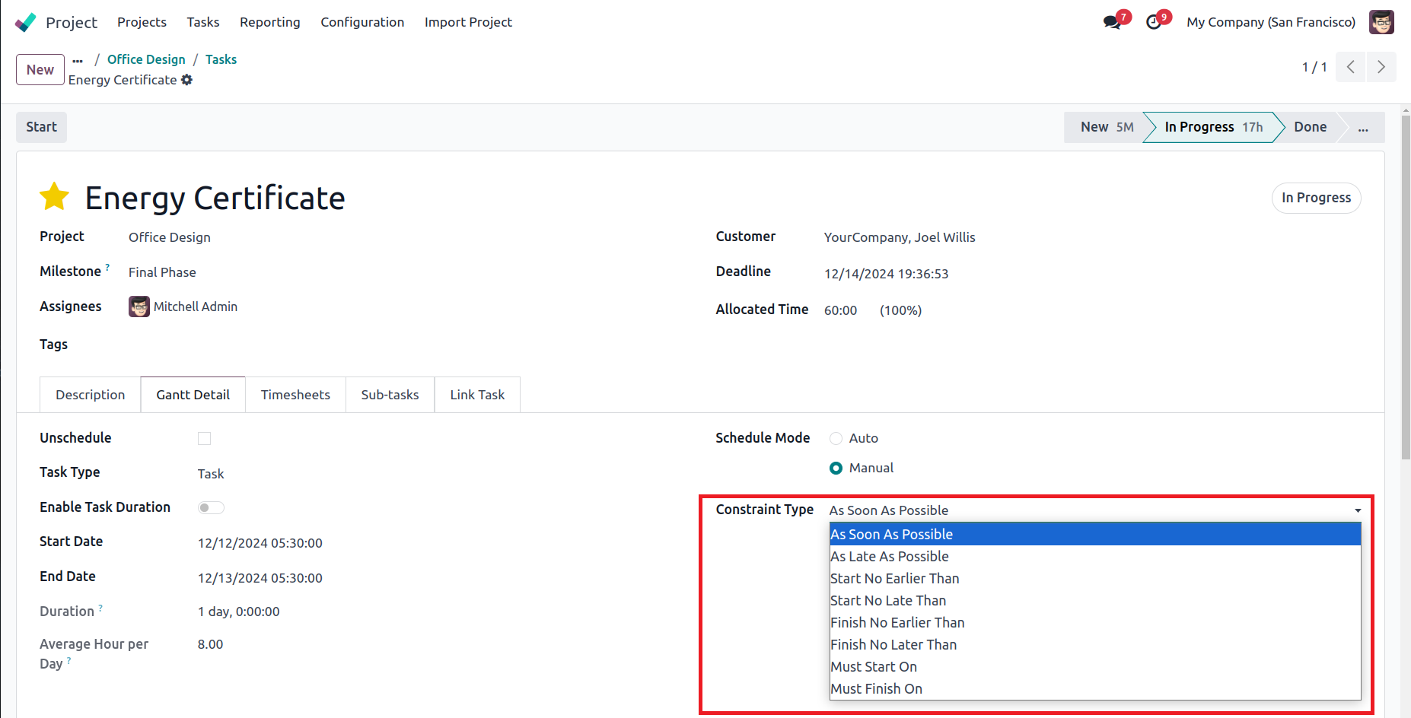
Task: Check the Unschedule checkbox
Action: pos(204,438)
